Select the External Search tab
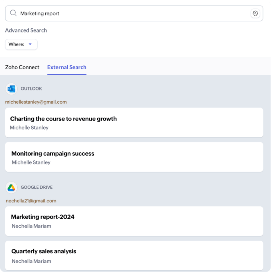The width and height of the screenshot is (271, 272). 66,67
